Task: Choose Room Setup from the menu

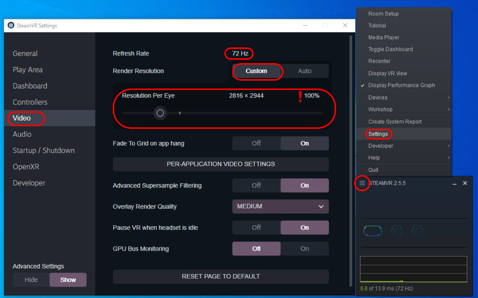Action: pyautogui.click(x=404, y=14)
